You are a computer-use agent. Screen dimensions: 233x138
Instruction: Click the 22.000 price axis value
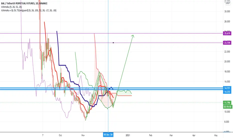coord(227,52)
